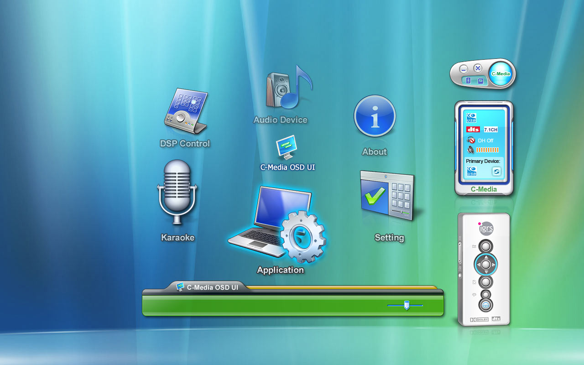Image resolution: width=584 pixels, height=365 pixels.
Task: Click the headphone button at remote bottom
Action: click(486, 305)
